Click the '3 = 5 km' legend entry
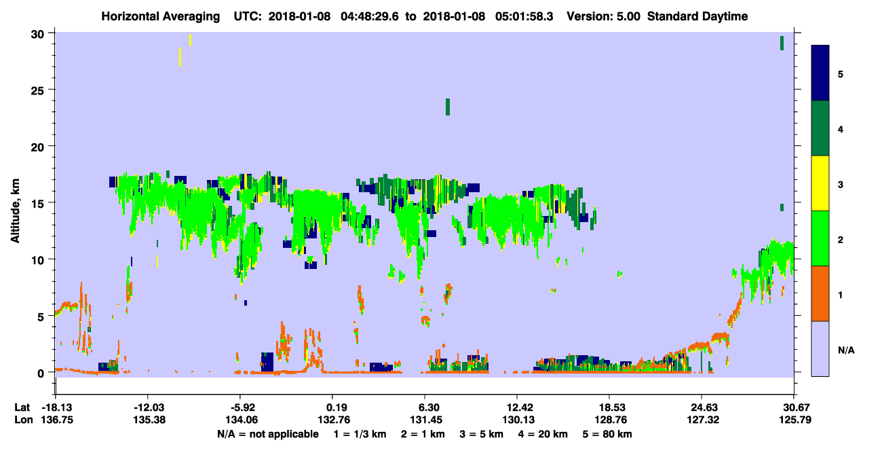Screen dimensions: 882x453 click(481, 434)
